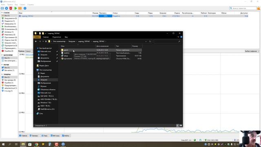Open the Пиры tab at bottom
The width and height of the screenshot is (261, 147).
click(44, 136)
